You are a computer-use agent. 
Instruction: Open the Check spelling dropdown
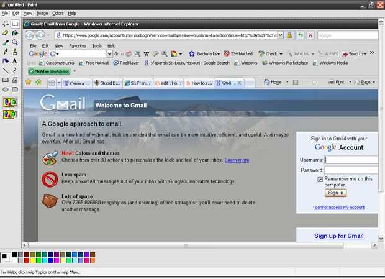click(281, 54)
